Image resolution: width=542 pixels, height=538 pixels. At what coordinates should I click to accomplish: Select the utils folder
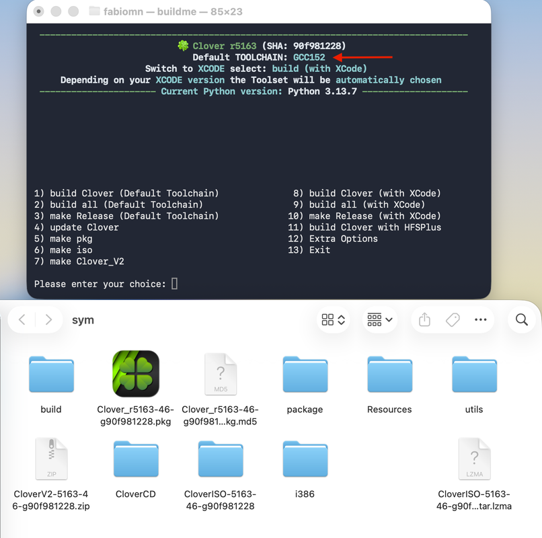[x=474, y=374]
